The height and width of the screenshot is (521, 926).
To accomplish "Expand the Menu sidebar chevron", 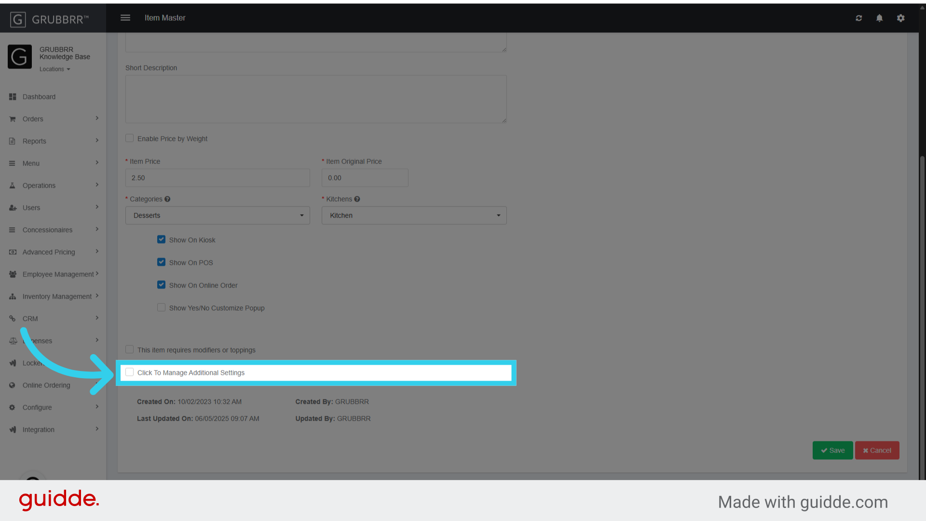I will click(x=97, y=163).
